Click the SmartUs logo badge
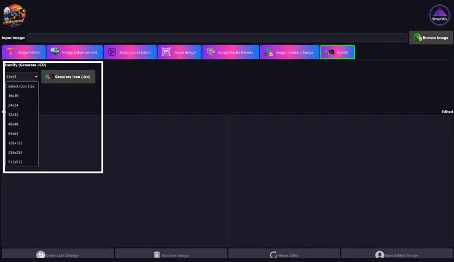 coord(439,15)
